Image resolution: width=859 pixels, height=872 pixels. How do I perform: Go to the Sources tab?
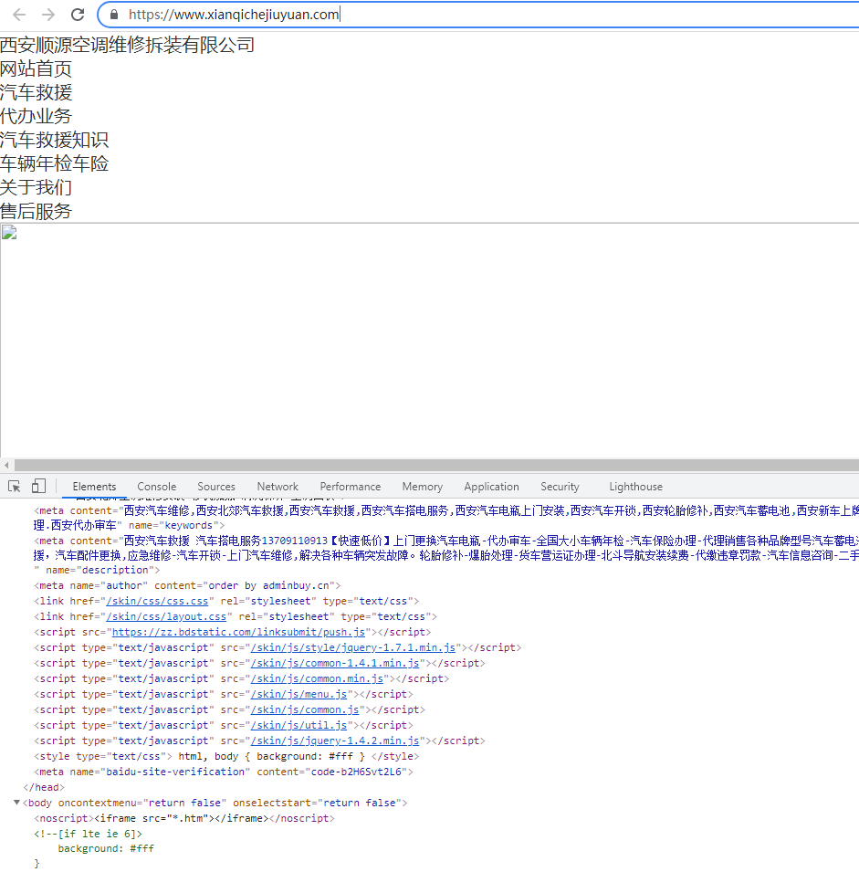[x=216, y=487]
